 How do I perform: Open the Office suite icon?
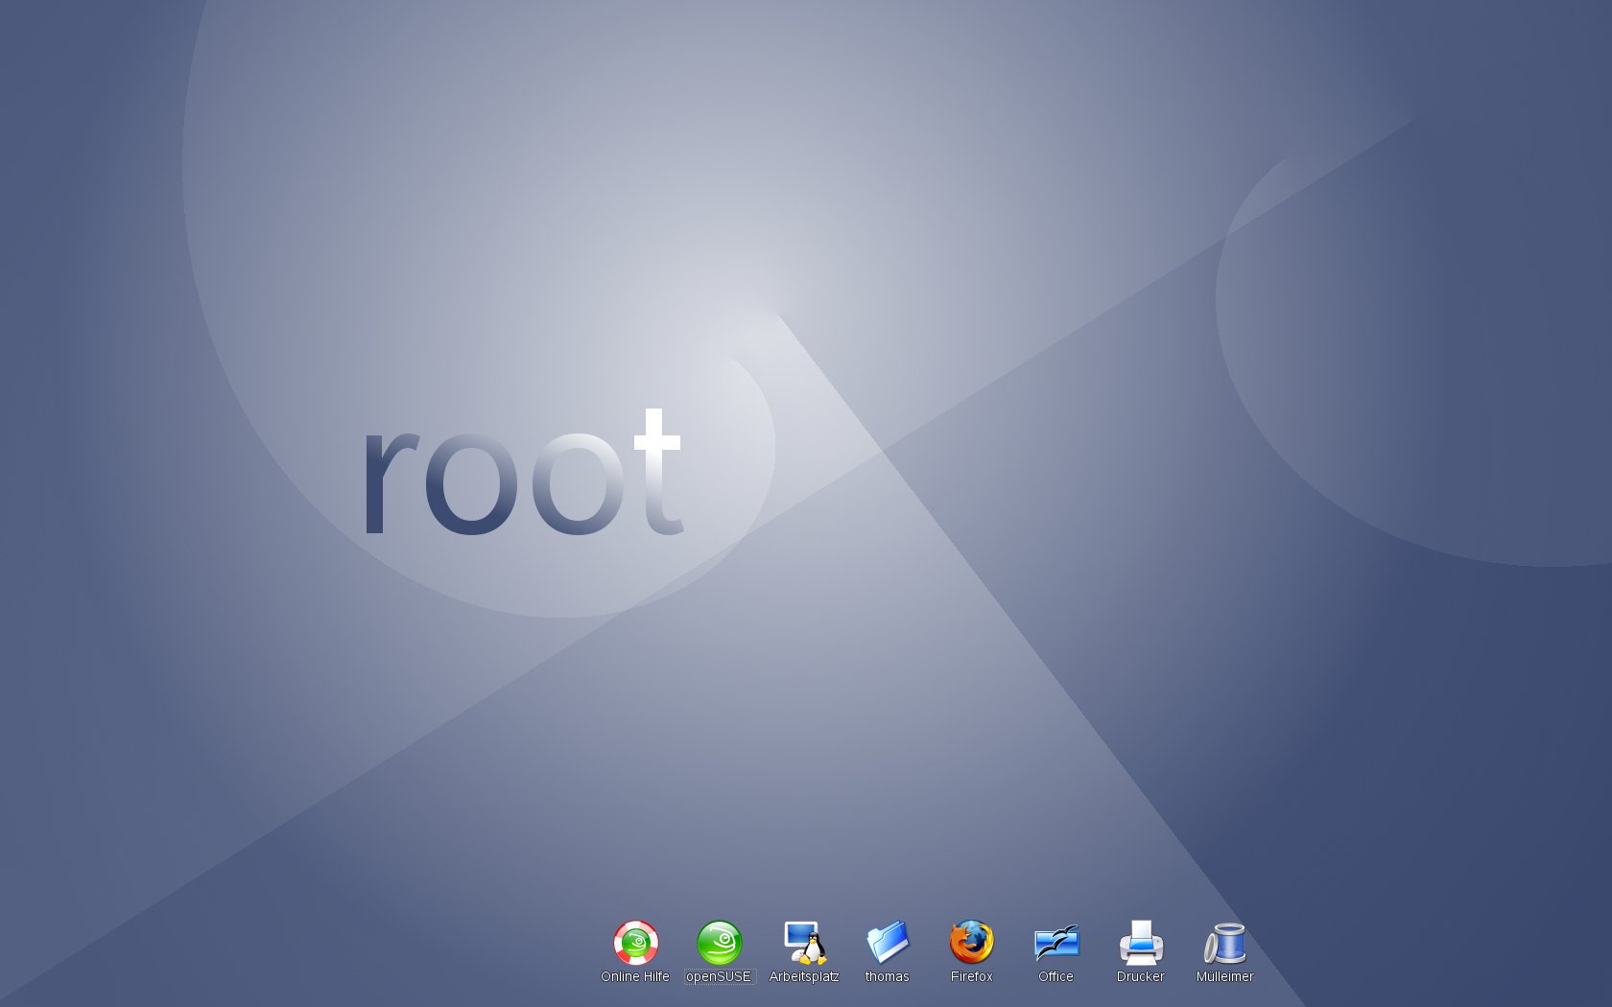click(1056, 943)
